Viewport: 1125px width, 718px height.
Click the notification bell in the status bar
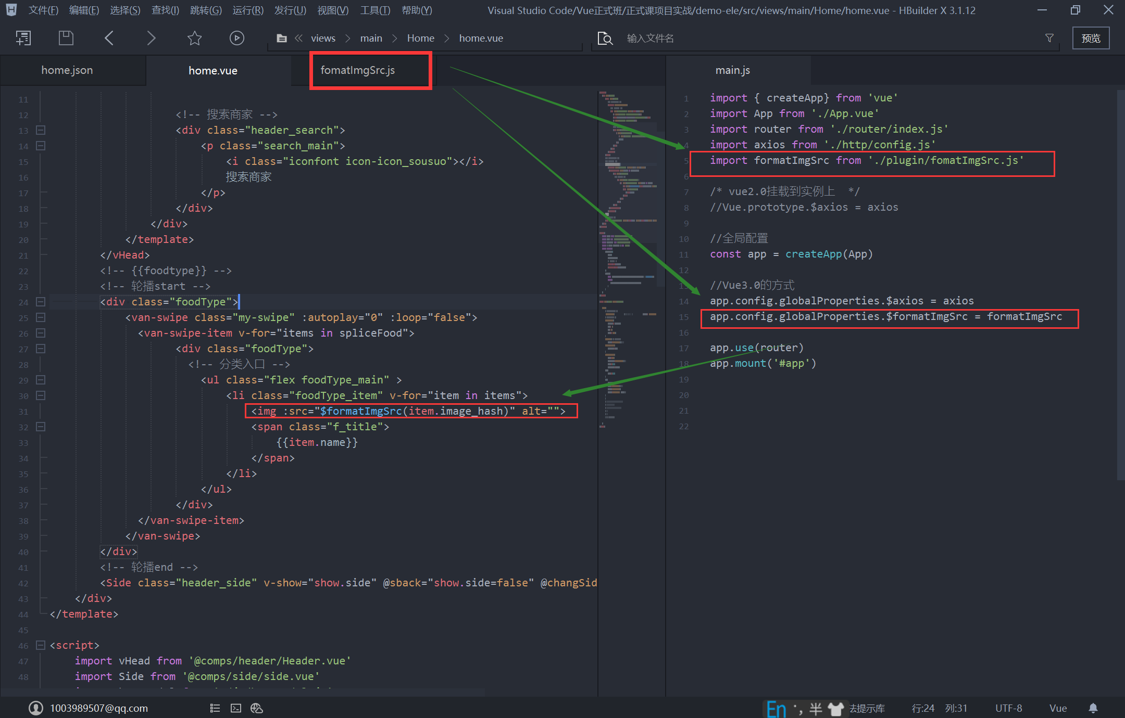point(1093,708)
